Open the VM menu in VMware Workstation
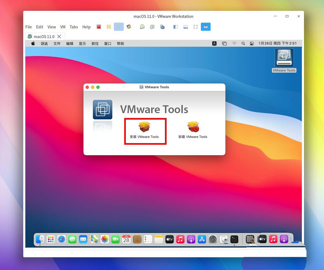Screen dimensions: 324x270 pyautogui.click(x=63, y=27)
